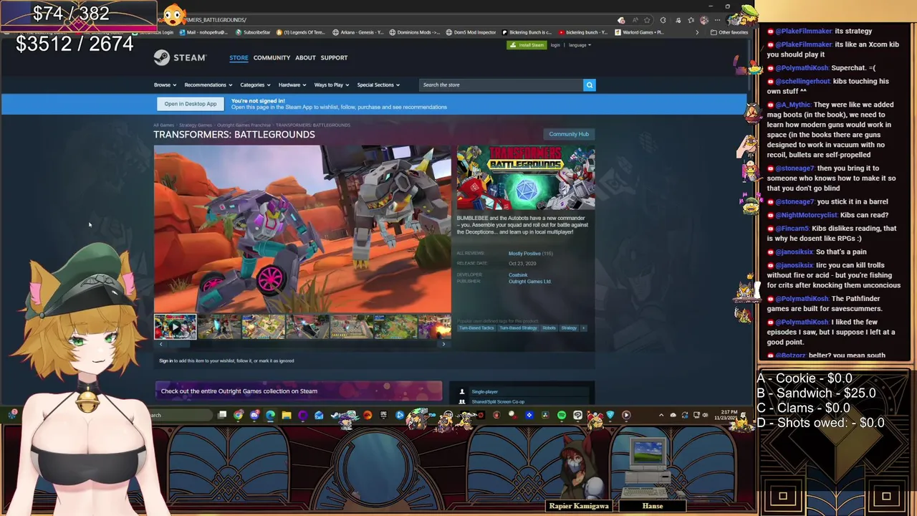
Task: Open the Dom5 Mod Inspector bookmark
Action: coord(471,32)
